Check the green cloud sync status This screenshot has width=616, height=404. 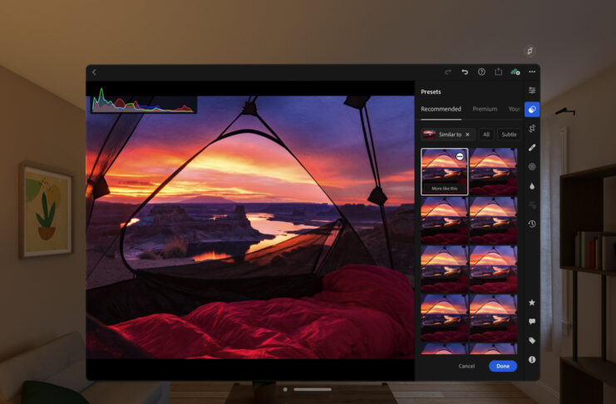pyautogui.click(x=515, y=72)
